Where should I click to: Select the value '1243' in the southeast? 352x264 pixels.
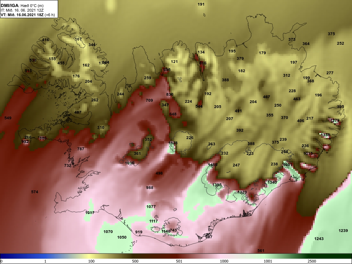pos(319,239)
